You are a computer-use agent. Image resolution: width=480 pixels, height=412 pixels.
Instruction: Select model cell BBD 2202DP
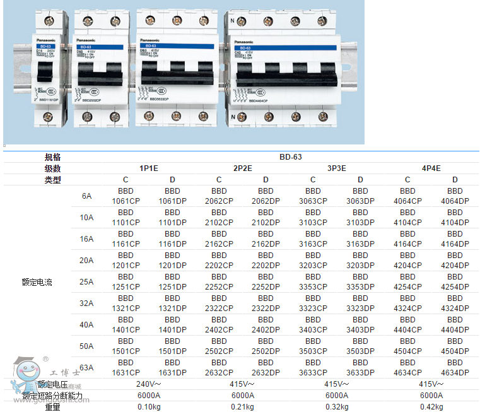point(266,261)
